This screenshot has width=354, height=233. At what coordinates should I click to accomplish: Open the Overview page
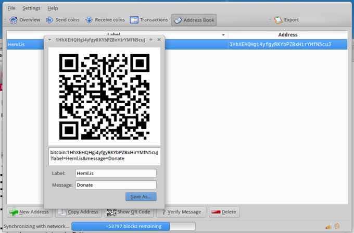24,20
